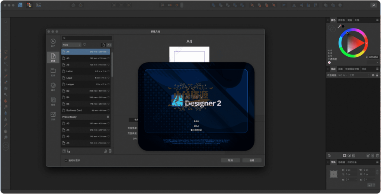Toggle portrait orientation button
The height and width of the screenshot is (194, 381).
(103, 45)
